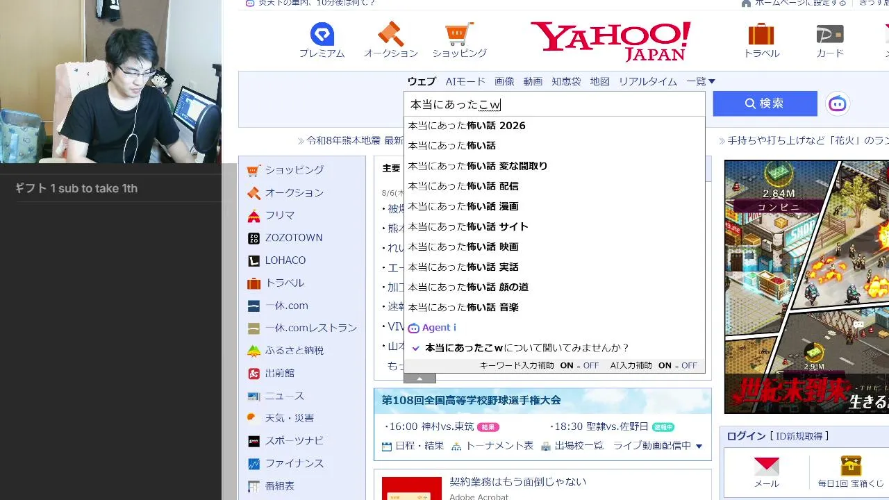The width and height of the screenshot is (889, 500).
Task: Click the 一休.comレストラン icon in the sidebar
Action: point(254,328)
